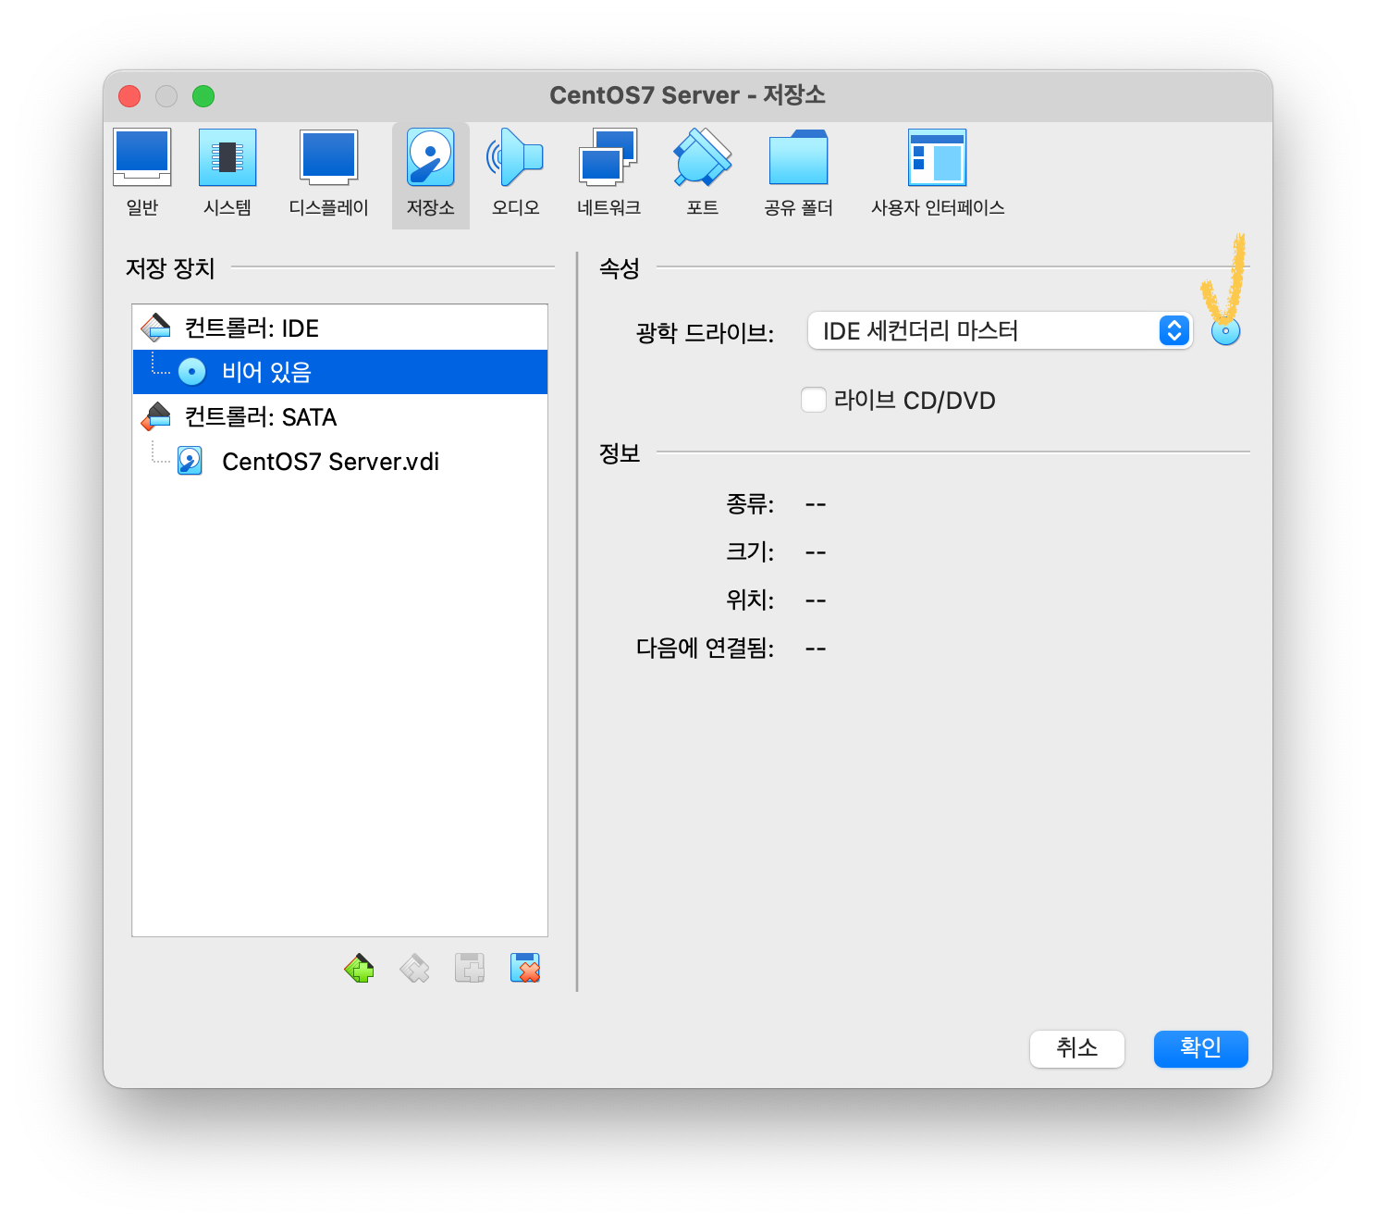Click the 위치: info label
Screen dimensions: 1376x1225
point(750,600)
